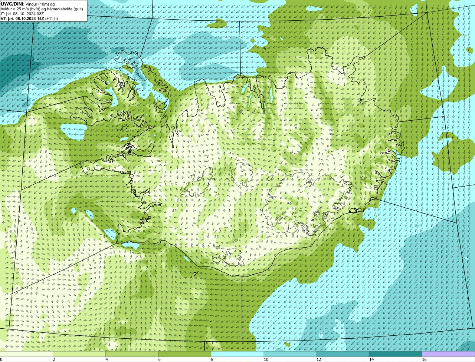Click the '12' scale label
475x362 pixels.
coord(318,359)
